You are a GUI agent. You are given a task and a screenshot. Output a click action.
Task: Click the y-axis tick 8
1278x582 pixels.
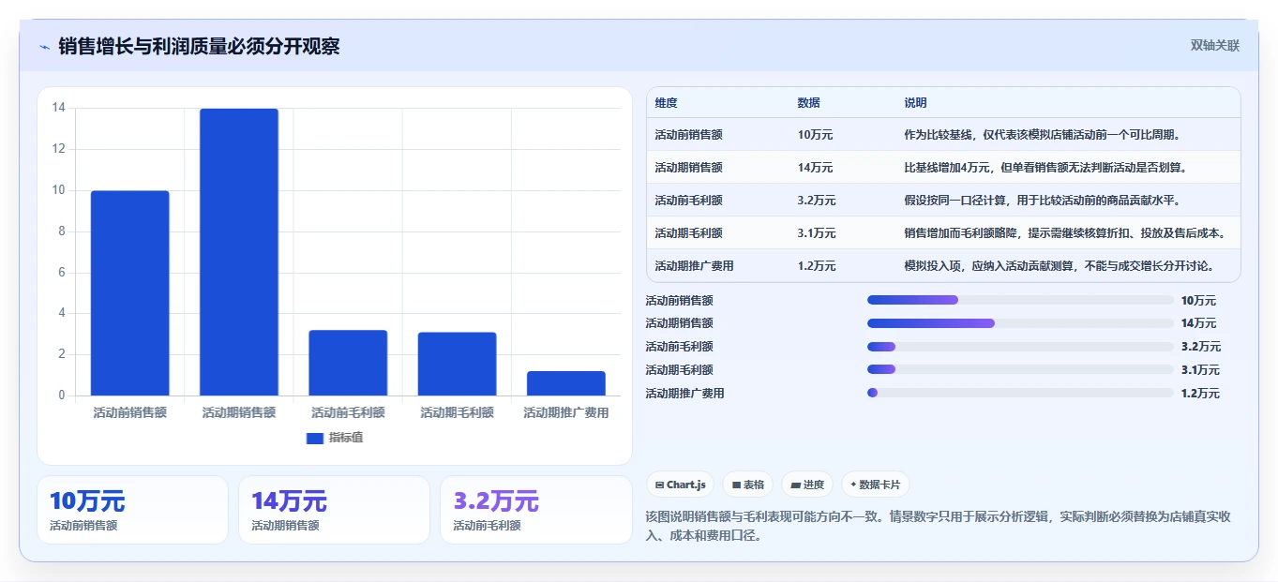click(62, 231)
